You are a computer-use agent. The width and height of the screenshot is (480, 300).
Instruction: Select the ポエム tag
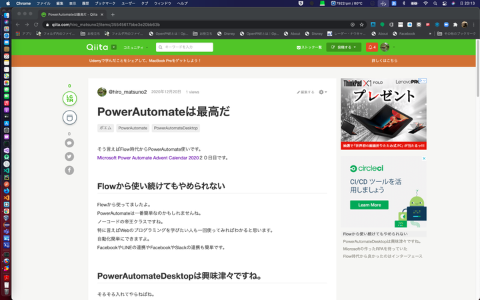coord(105,128)
